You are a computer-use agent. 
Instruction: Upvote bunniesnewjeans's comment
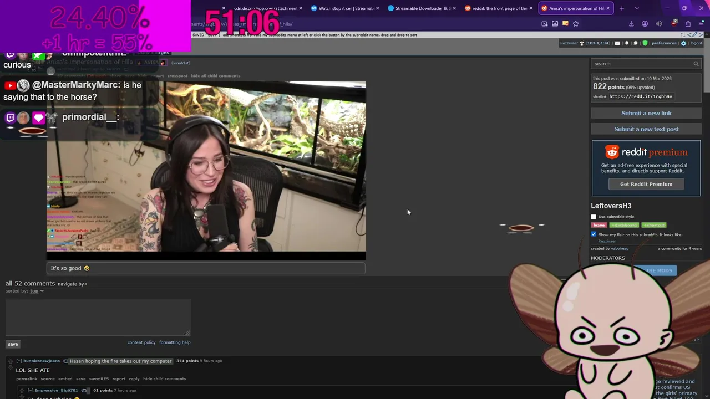click(x=10, y=361)
